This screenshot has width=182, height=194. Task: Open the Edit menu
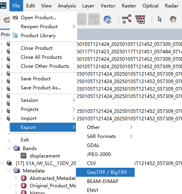tap(31, 5)
